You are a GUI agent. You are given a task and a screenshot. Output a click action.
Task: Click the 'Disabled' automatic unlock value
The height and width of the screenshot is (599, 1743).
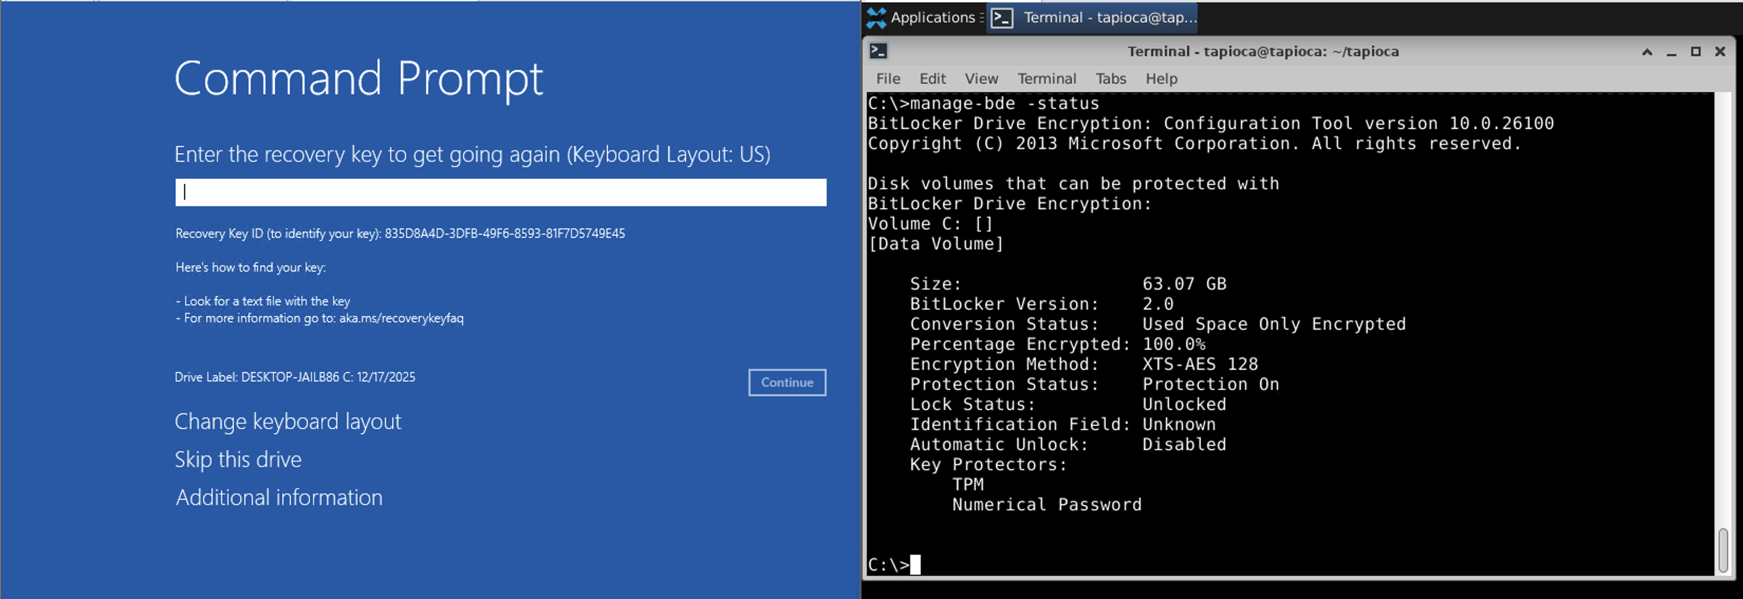1184,444
